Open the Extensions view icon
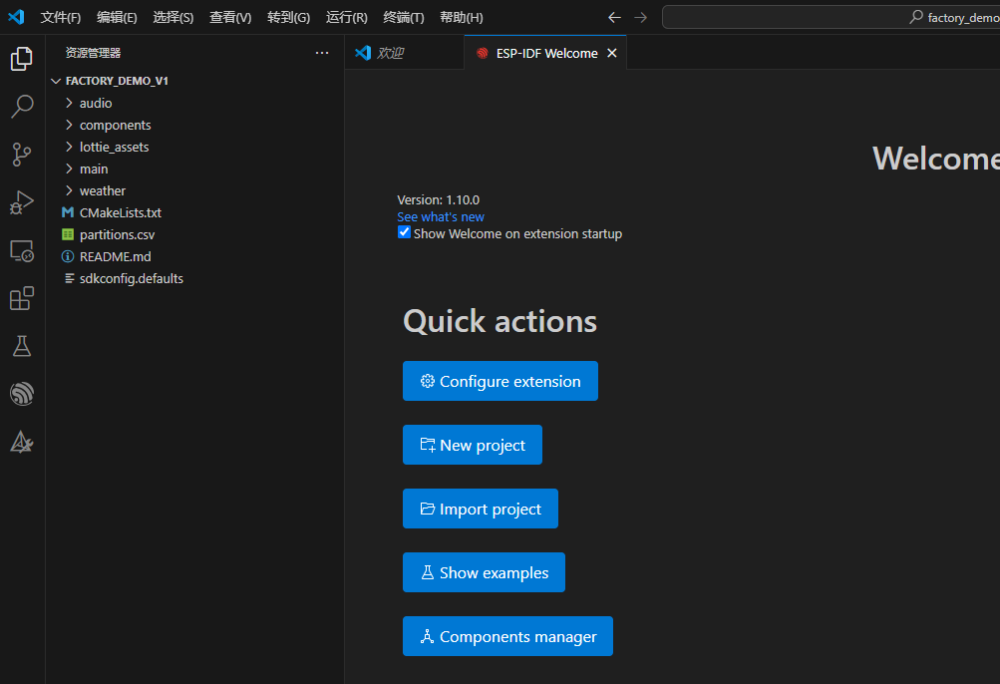This screenshot has width=1000, height=684. (22, 298)
